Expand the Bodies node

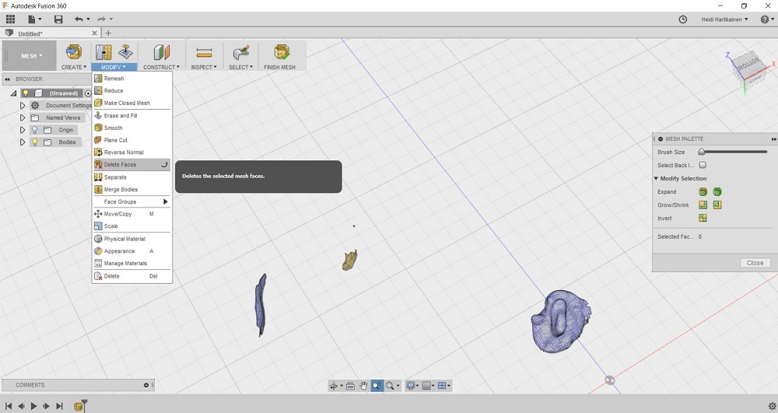[23, 142]
